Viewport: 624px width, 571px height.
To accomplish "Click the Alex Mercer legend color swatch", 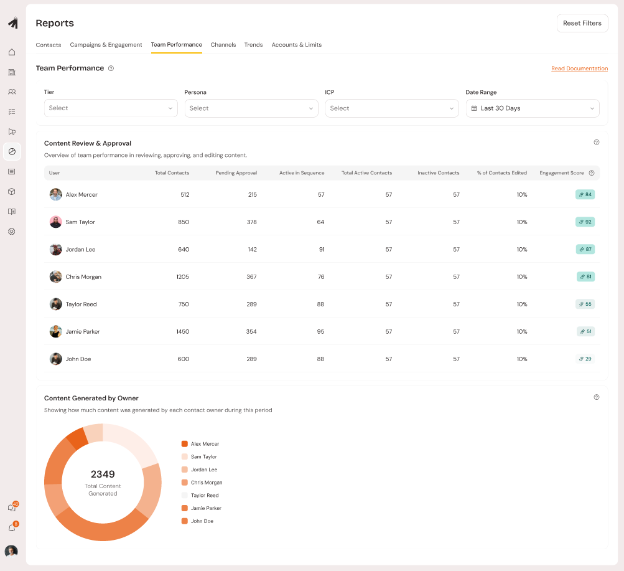I will point(185,444).
